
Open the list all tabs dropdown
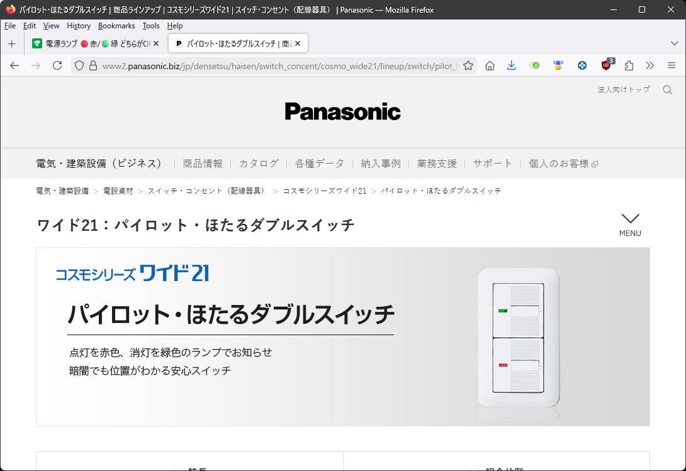(675, 43)
